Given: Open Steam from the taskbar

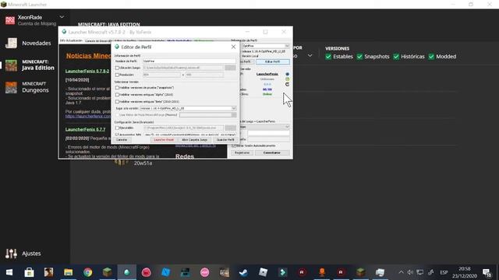Looking at the screenshot, I should [x=244, y=272].
